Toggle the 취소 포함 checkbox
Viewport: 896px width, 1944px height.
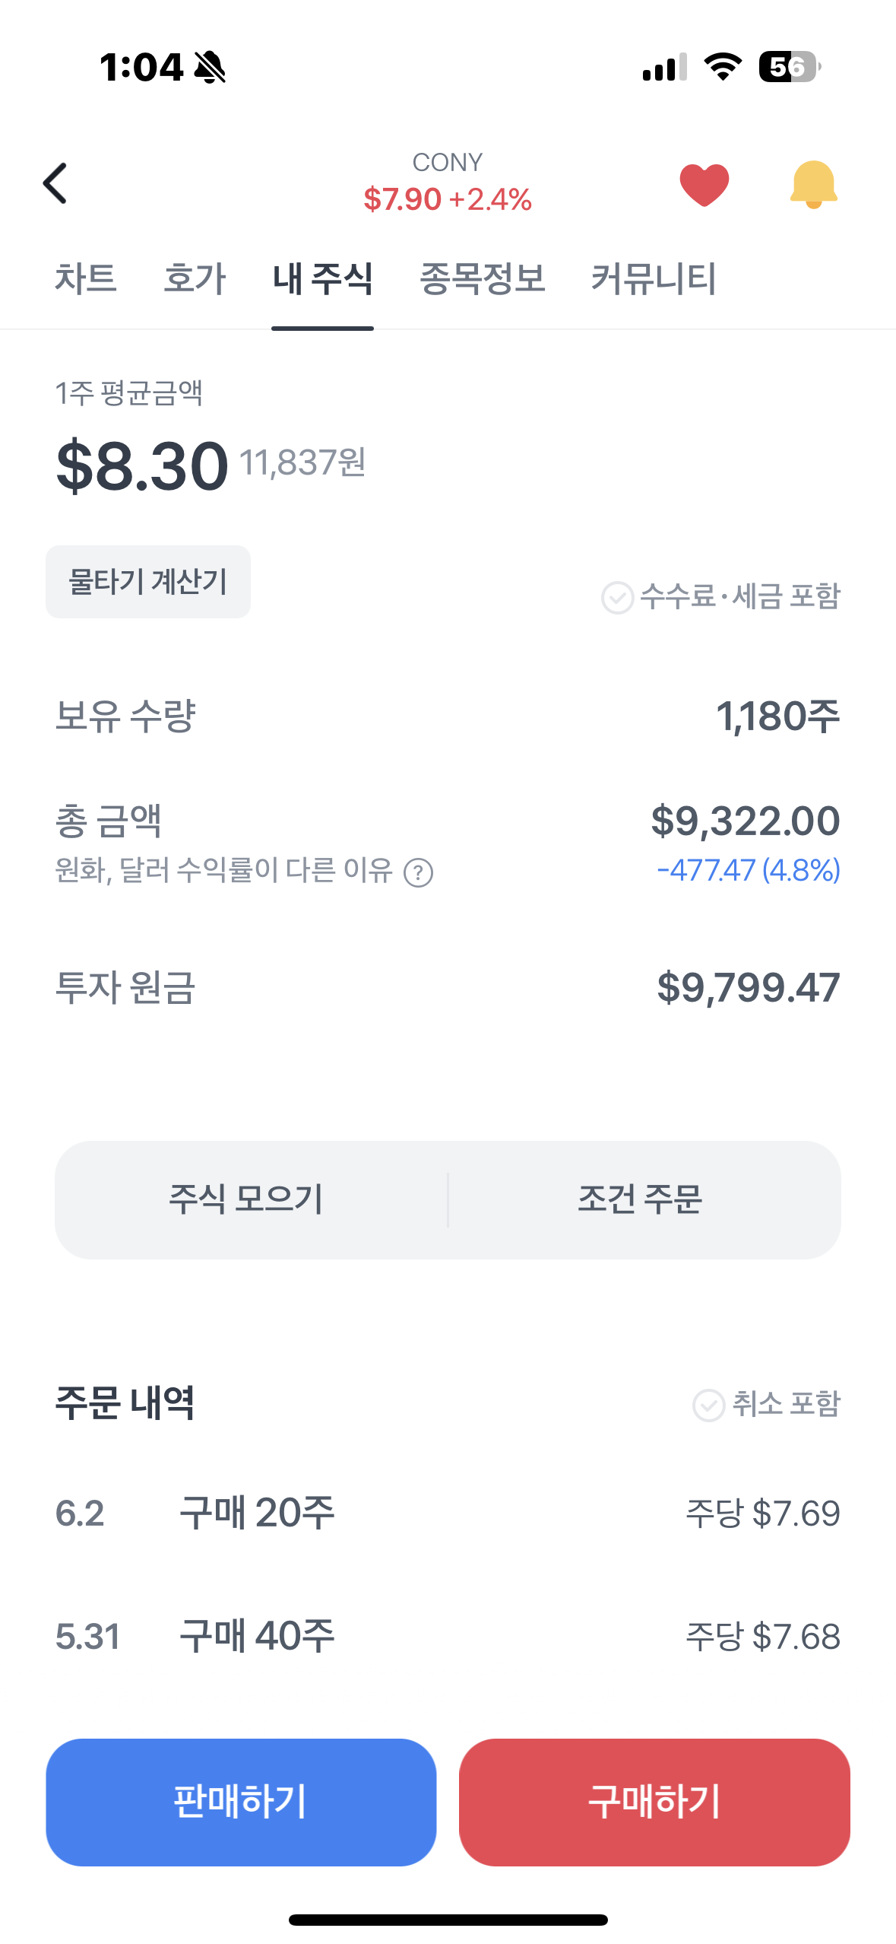click(x=708, y=1405)
